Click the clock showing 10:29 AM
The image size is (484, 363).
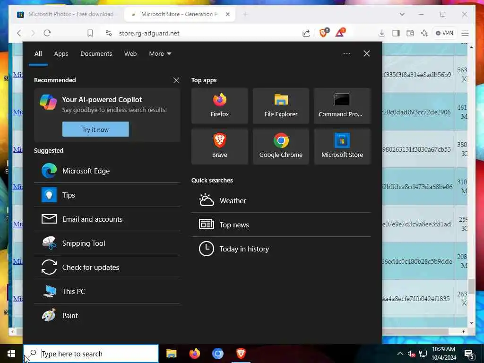(443, 354)
